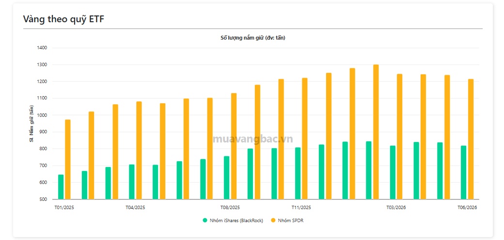
Task: Click the T11/2025 x-axis label
Action: click(x=301, y=207)
